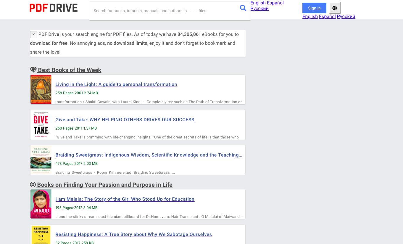Open Braiding Sweetgrass book title

point(149,155)
